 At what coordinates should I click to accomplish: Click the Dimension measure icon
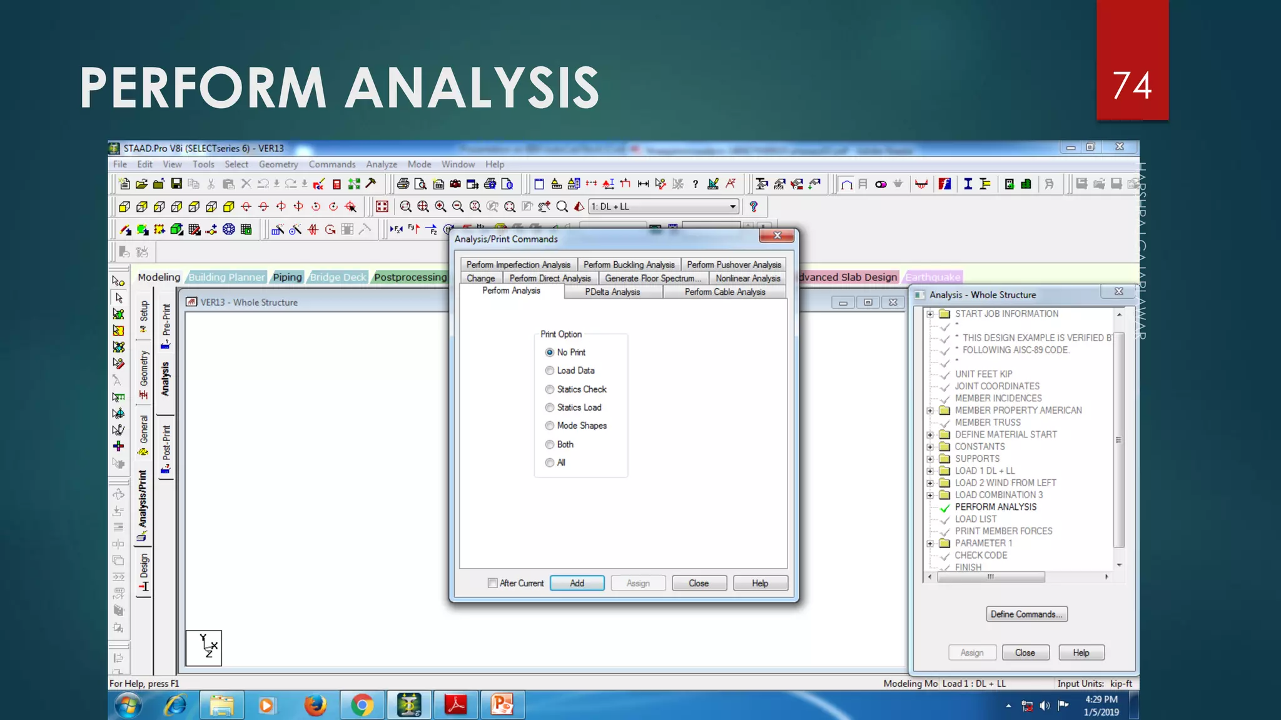(643, 184)
